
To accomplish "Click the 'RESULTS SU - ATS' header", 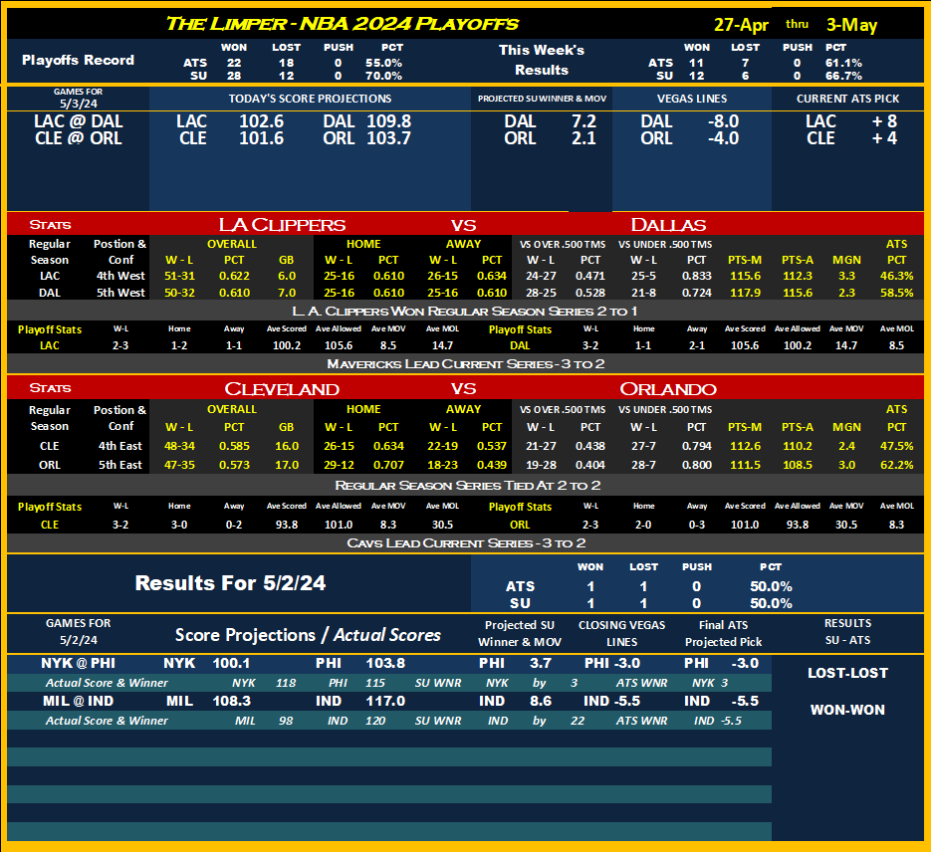I will 847,631.
